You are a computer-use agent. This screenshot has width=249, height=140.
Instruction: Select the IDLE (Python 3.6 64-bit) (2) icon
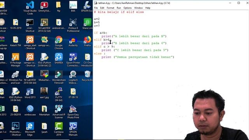point(44,59)
